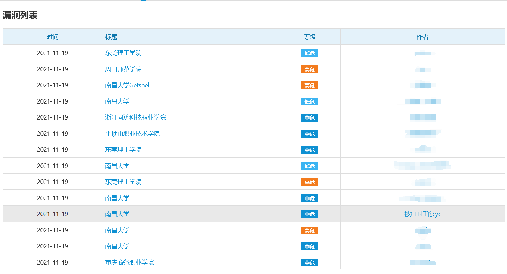Click the 漏洞列表 page heading
Viewport: 507px width, 274px height.
[20, 15]
